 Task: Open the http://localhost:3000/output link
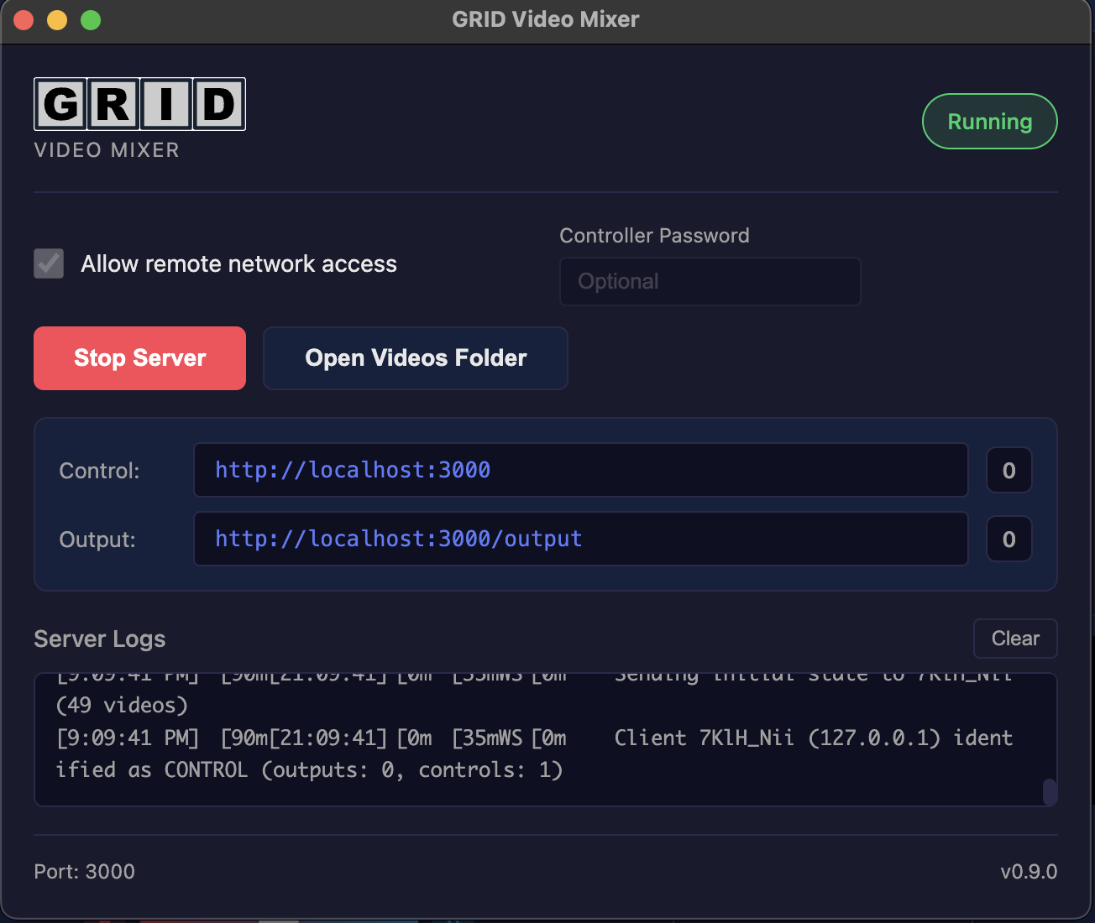398,539
